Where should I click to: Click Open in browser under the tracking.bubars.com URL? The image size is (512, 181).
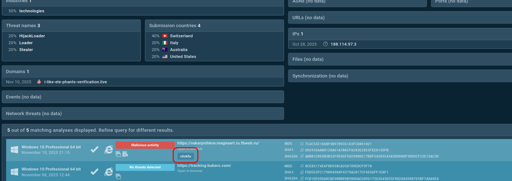pos(190,171)
